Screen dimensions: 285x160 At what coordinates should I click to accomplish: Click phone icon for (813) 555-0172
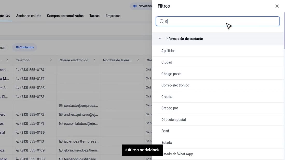17,114
